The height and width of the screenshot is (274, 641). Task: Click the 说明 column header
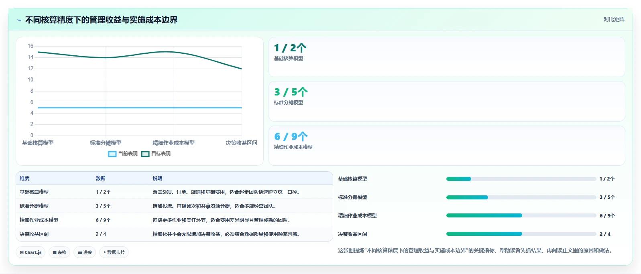point(157,179)
